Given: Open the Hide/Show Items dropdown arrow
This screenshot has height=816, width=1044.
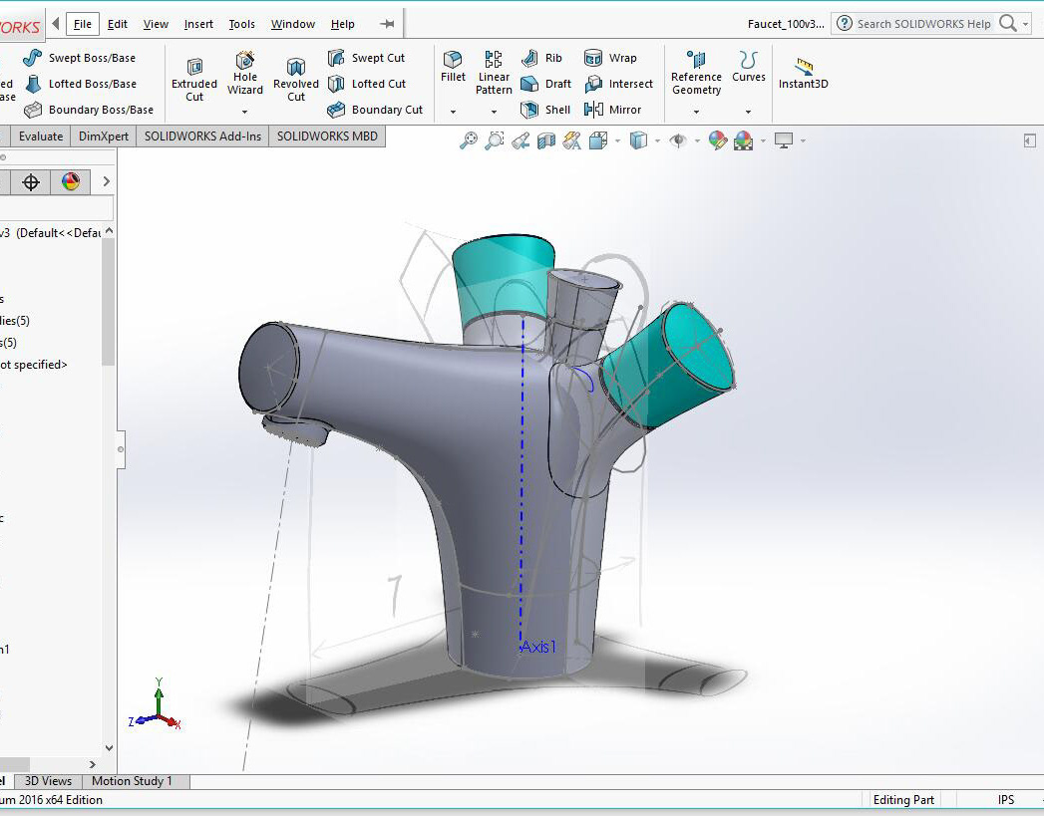Looking at the screenshot, I should 697,141.
